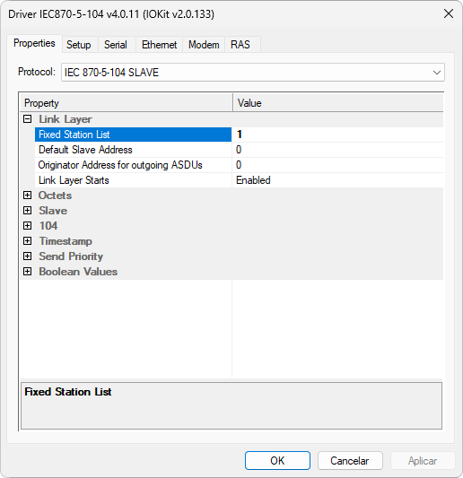The image size is (463, 478).
Task: Expand the Slave property group
Action: [x=28, y=211]
